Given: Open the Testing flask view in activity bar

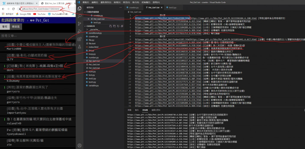Looking at the screenshot, I should pyautogui.click(x=79, y=47).
